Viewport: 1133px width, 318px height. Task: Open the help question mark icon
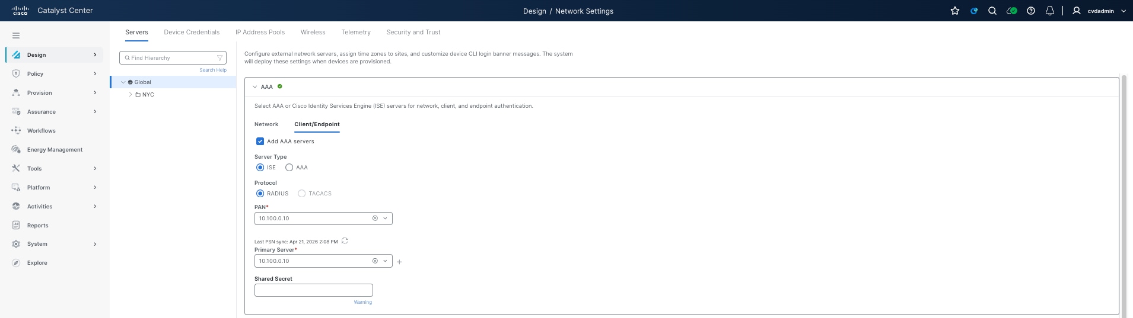point(1031,11)
